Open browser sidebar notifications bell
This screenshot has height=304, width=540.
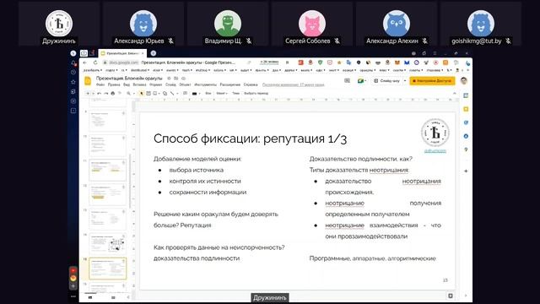point(73,63)
